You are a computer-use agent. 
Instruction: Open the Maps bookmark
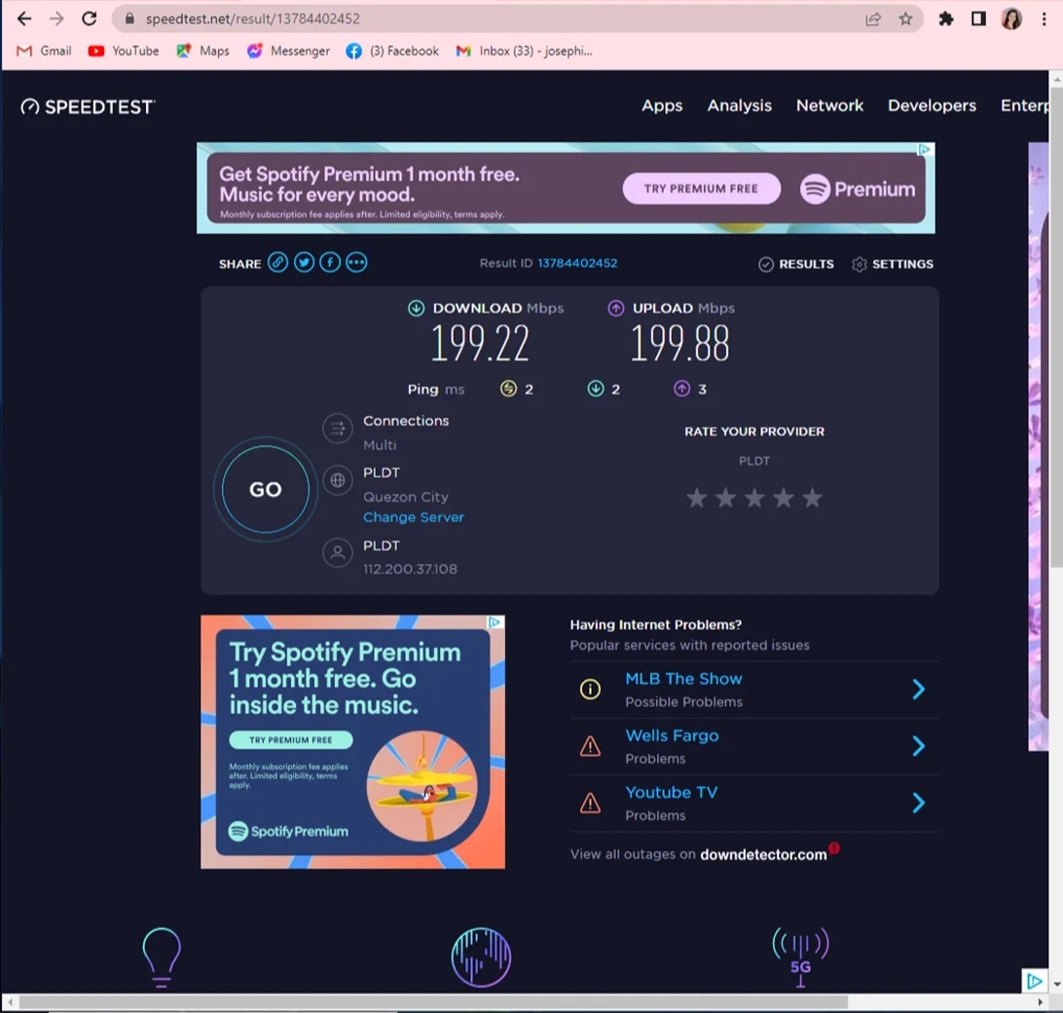point(202,51)
